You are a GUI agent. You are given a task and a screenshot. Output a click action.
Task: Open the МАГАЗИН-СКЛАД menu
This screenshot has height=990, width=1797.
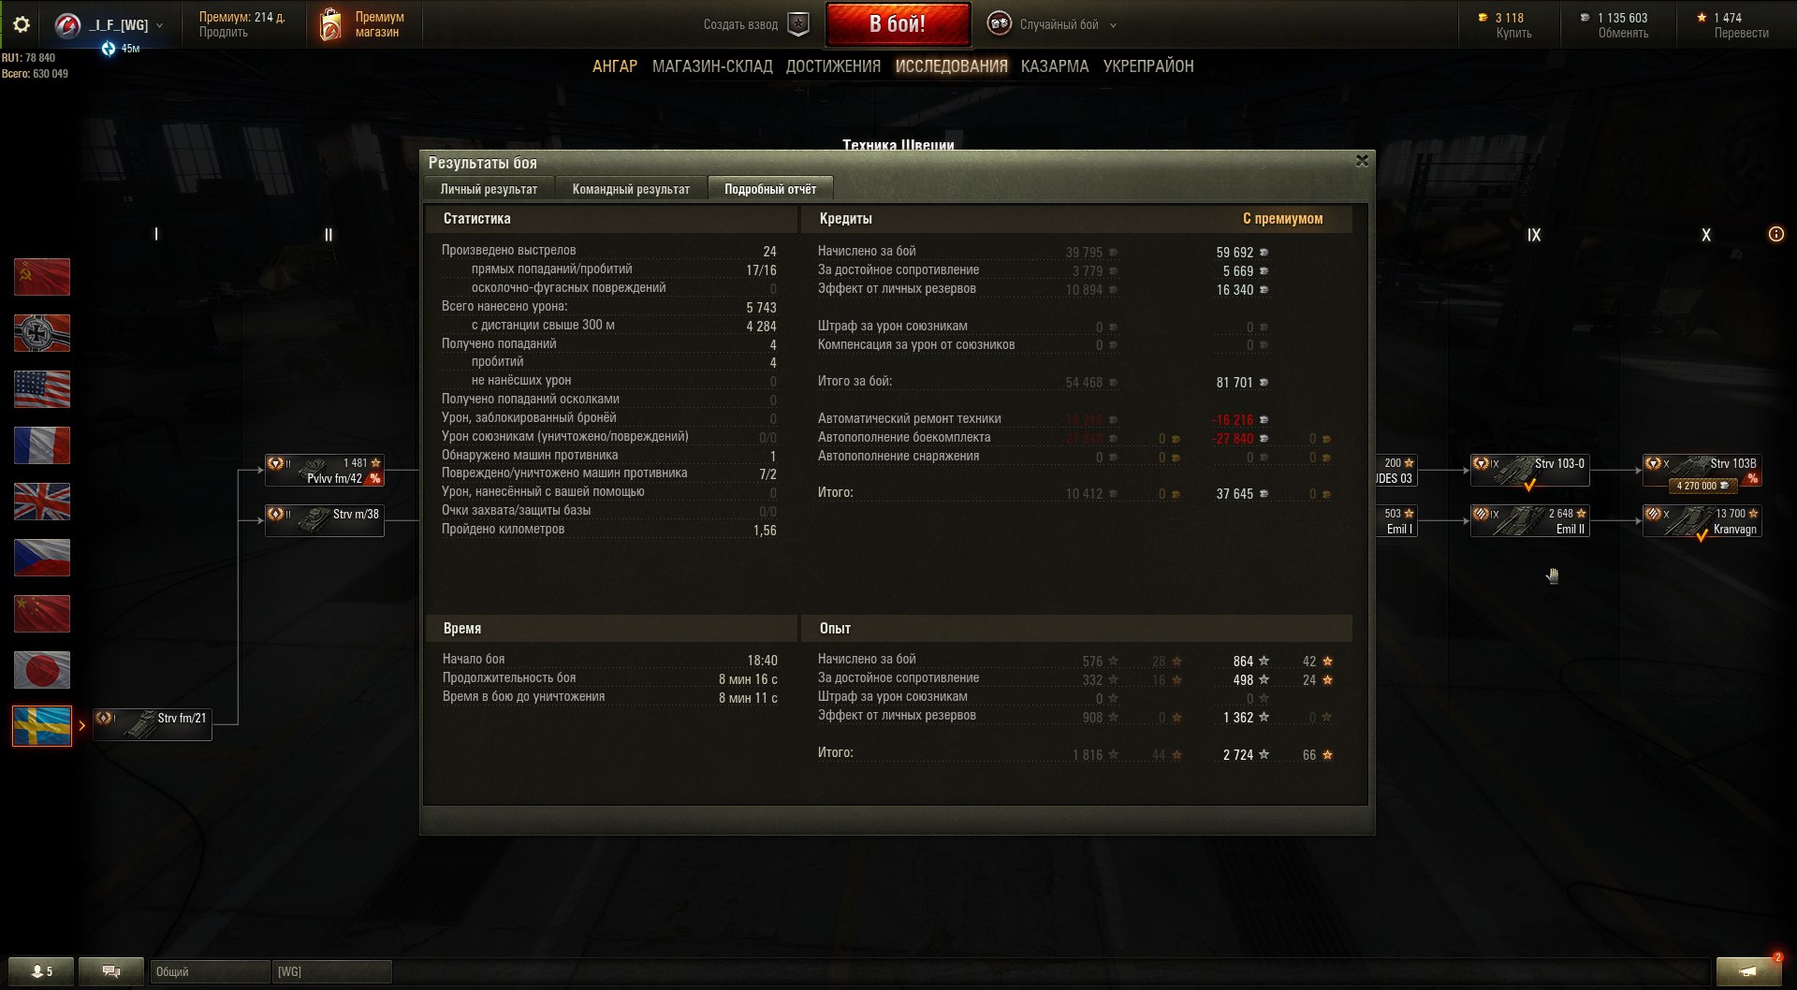tap(712, 66)
